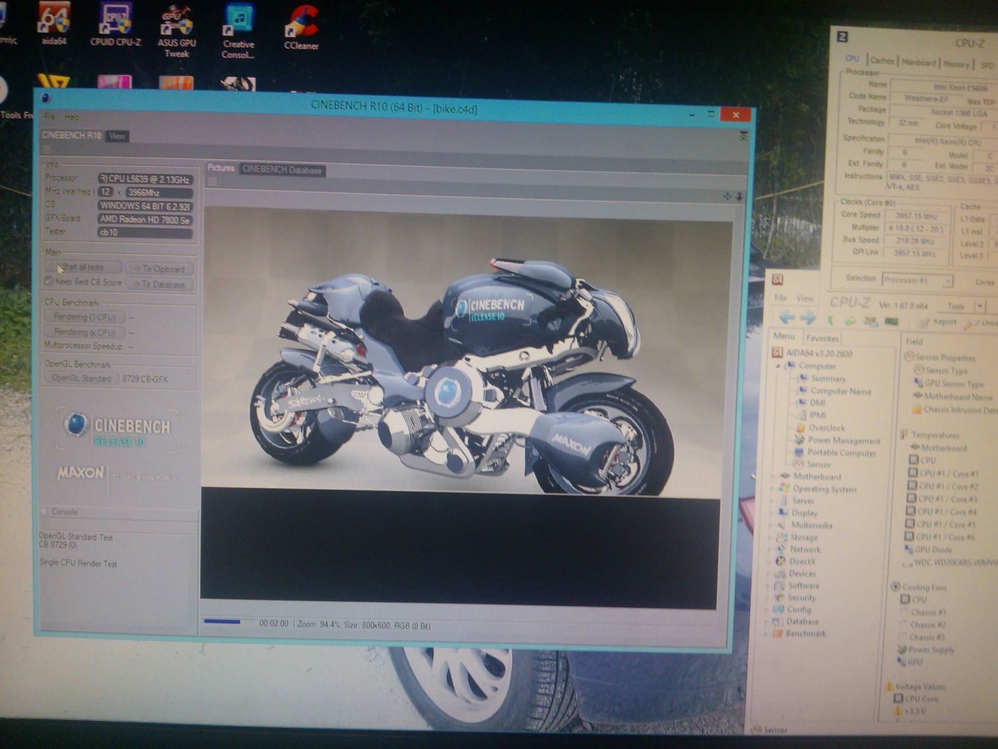Viewport: 998px width, 749px height.
Task: Click the Cinebench title bar app icon
Action: [x=46, y=98]
